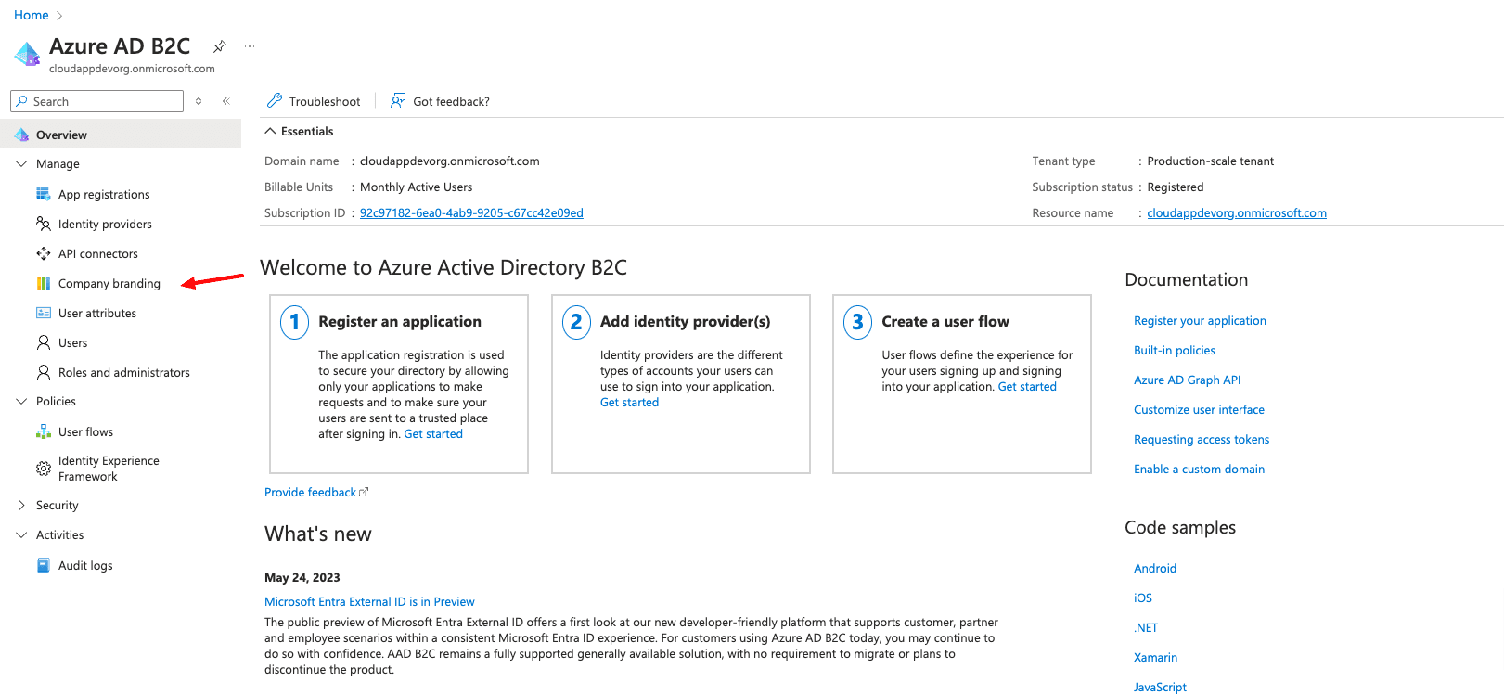Collapse the Policies section
This screenshot has width=1504, height=695.
point(22,401)
